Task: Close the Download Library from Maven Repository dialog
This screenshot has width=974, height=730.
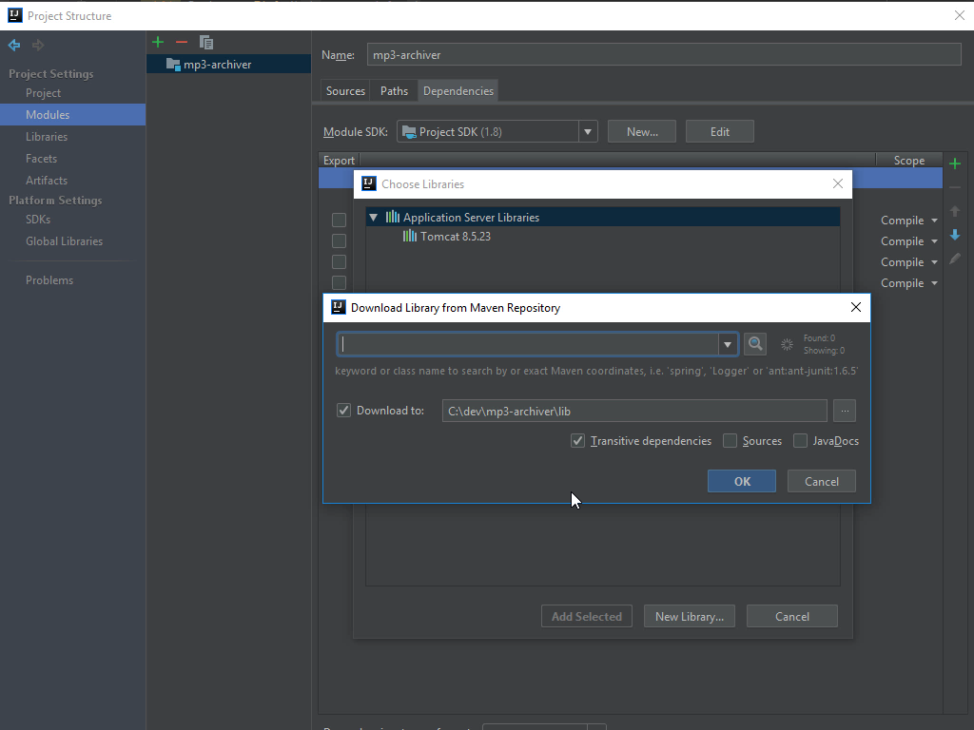Action: pyautogui.click(x=856, y=307)
